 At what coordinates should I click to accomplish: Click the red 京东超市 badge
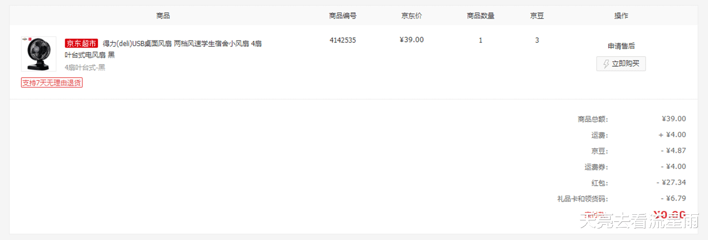[x=81, y=44]
